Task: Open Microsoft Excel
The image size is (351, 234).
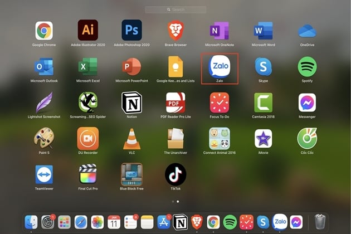Action: coord(88,66)
